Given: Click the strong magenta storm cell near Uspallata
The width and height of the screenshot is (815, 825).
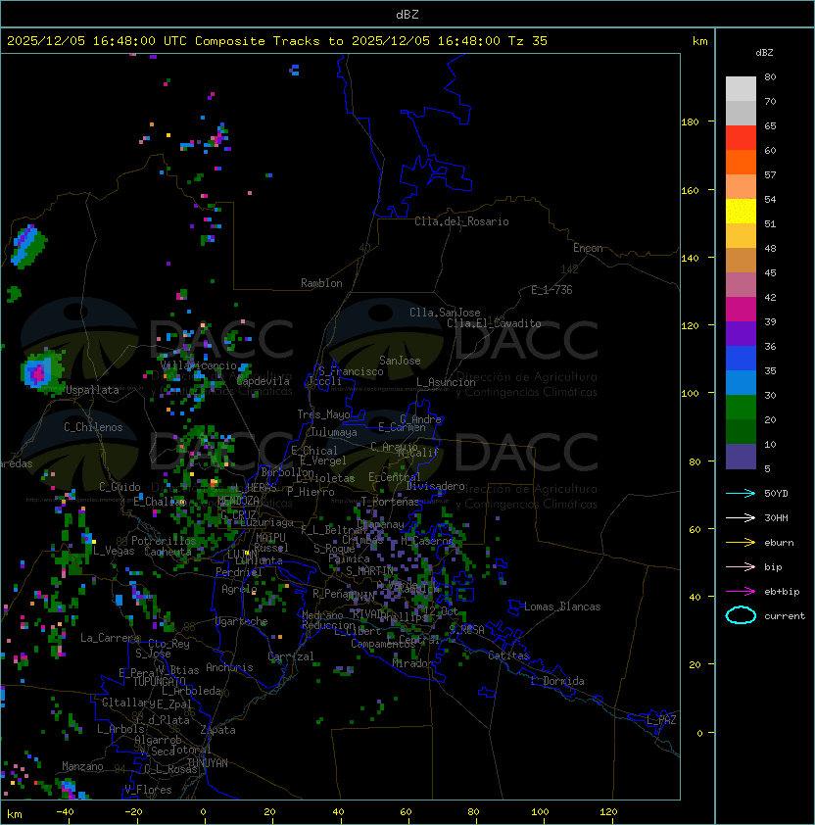Looking at the screenshot, I should tap(38, 372).
